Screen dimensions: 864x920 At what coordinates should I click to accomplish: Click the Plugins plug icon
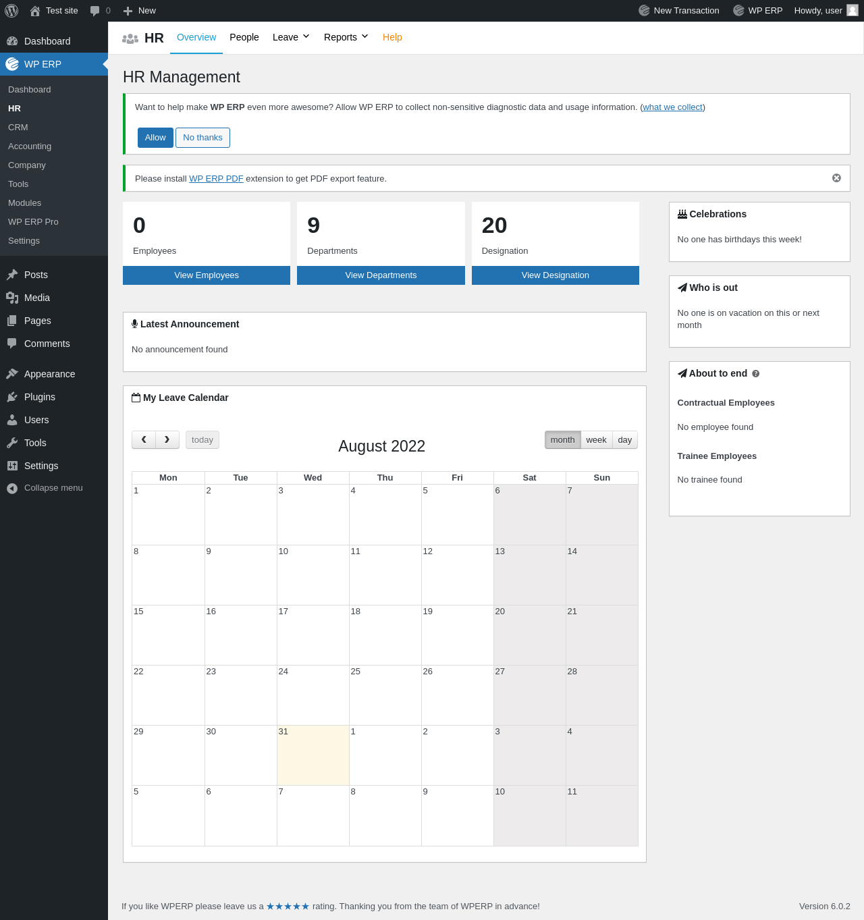point(12,397)
